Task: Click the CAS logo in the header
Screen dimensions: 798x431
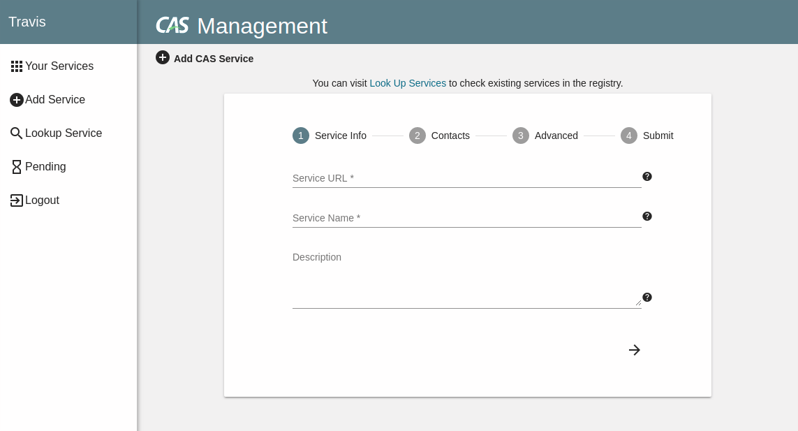Action: click(172, 25)
